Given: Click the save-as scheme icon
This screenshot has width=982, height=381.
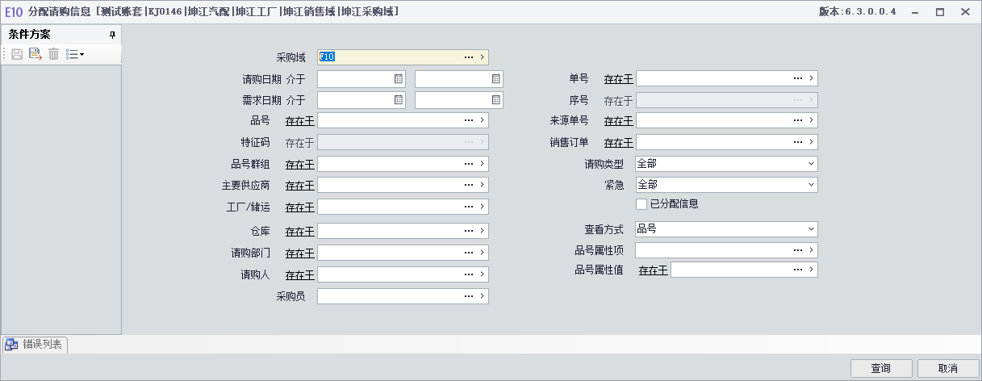Looking at the screenshot, I should tap(35, 54).
